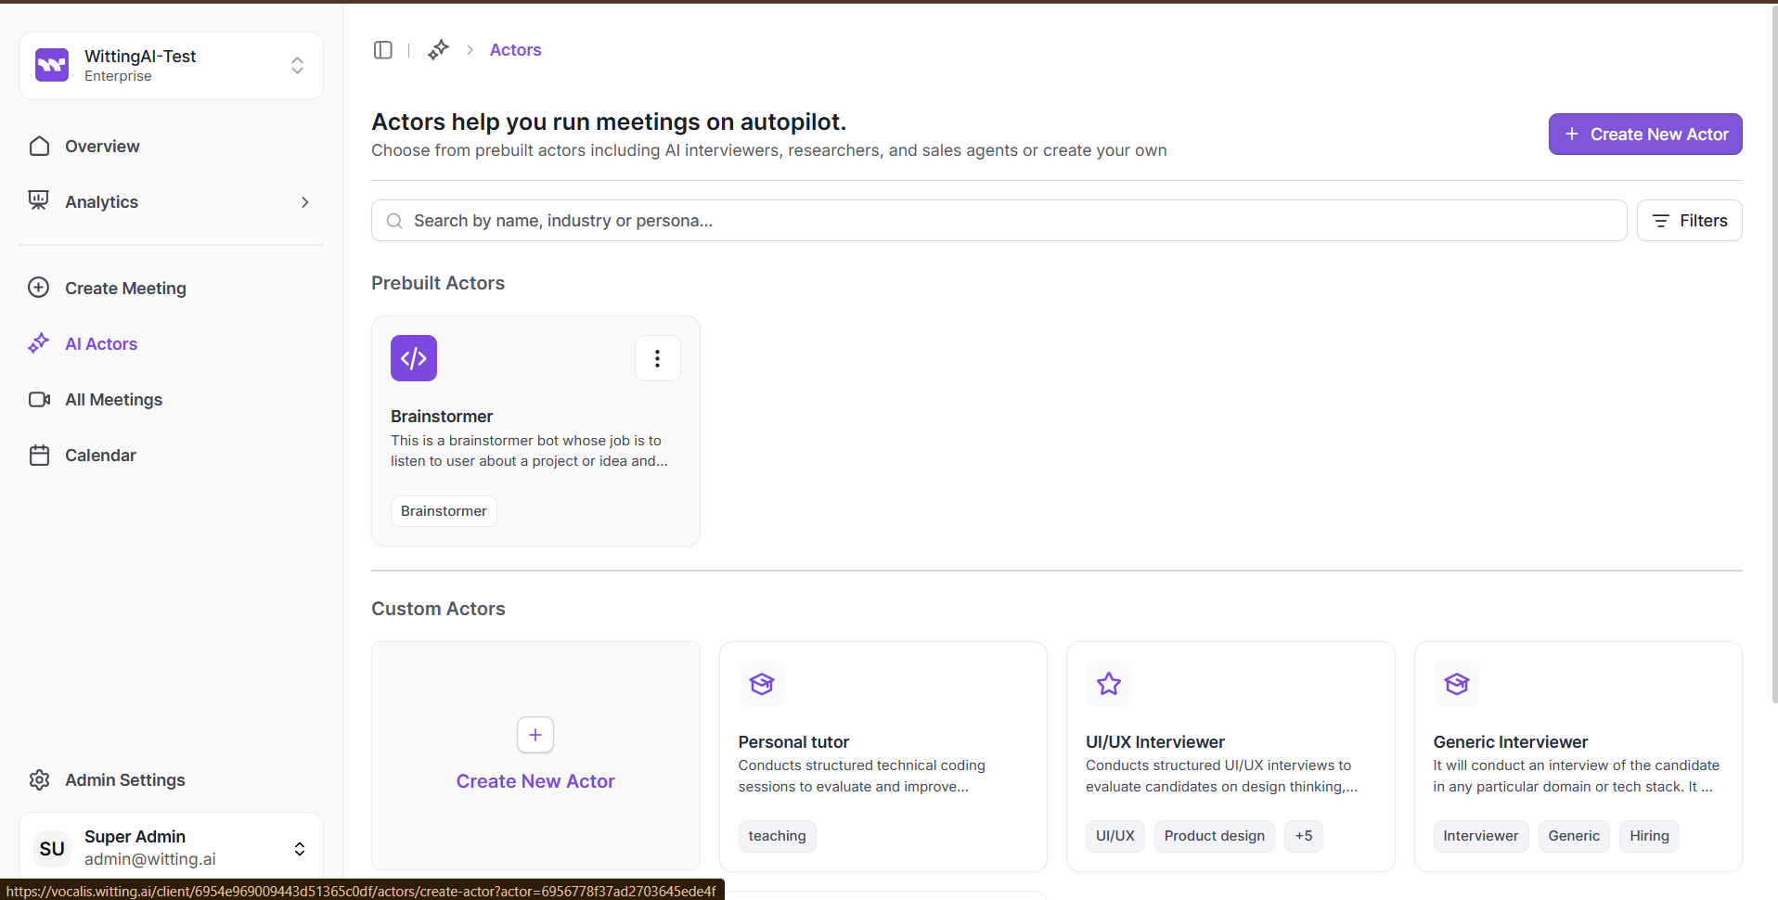Screen dimensions: 1778x900
Task: Click the plus icon in Custom Actors
Action: 535,735
